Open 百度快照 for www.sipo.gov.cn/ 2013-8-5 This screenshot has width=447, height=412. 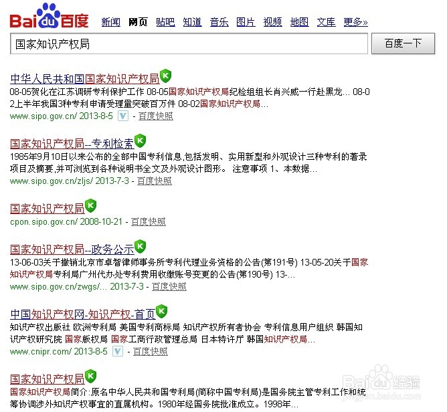[x=156, y=116]
